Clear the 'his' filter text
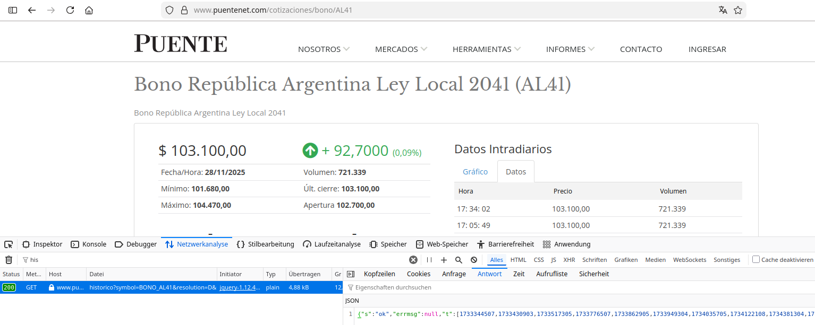815x325 pixels. [x=413, y=260]
